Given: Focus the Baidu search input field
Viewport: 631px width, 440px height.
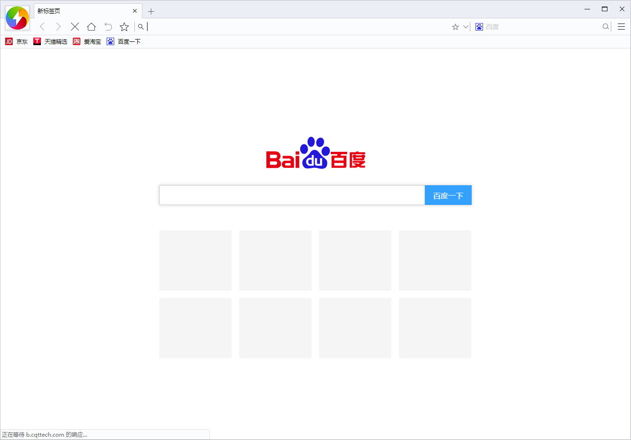Looking at the screenshot, I should pyautogui.click(x=292, y=195).
